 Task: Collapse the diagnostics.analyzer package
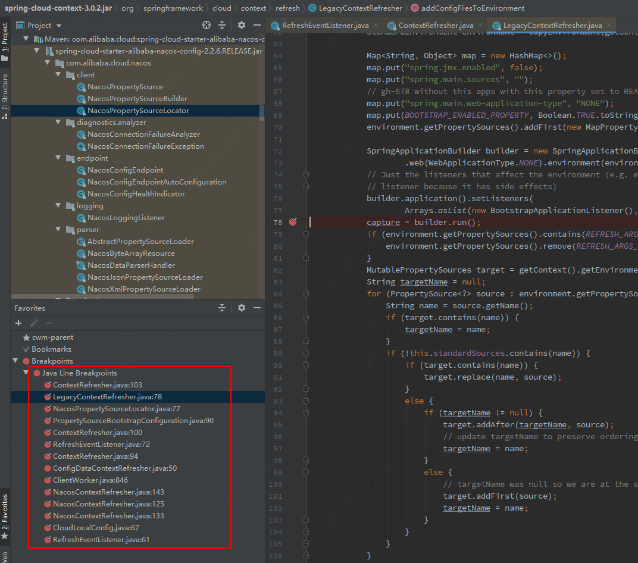tap(58, 122)
